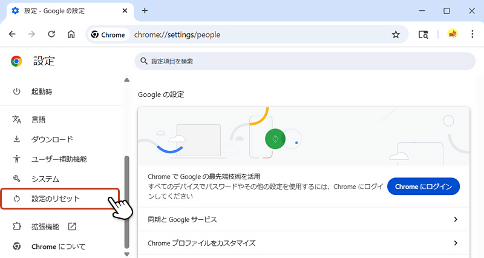Open 起動時 settings section
This screenshot has width=484, height=258.
61,91
